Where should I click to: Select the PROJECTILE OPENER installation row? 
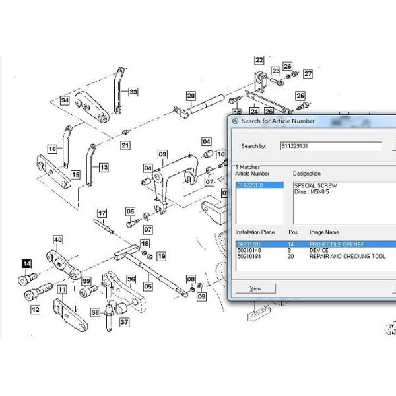click(x=310, y=244)
